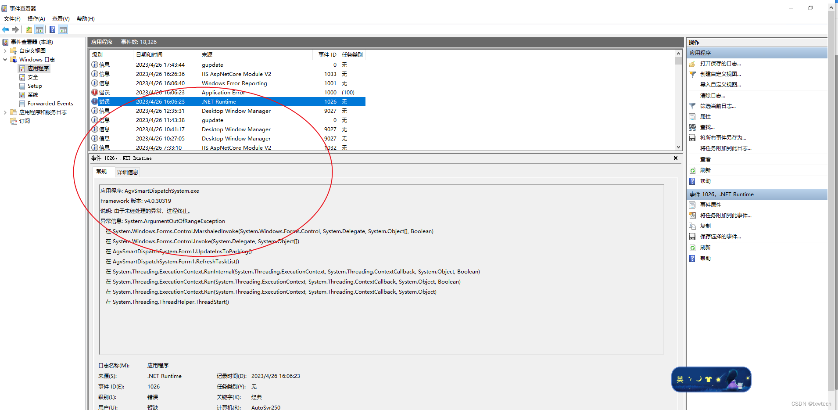
Task: Collapse the Windows 日志 tree node
Action: point(5,60)
